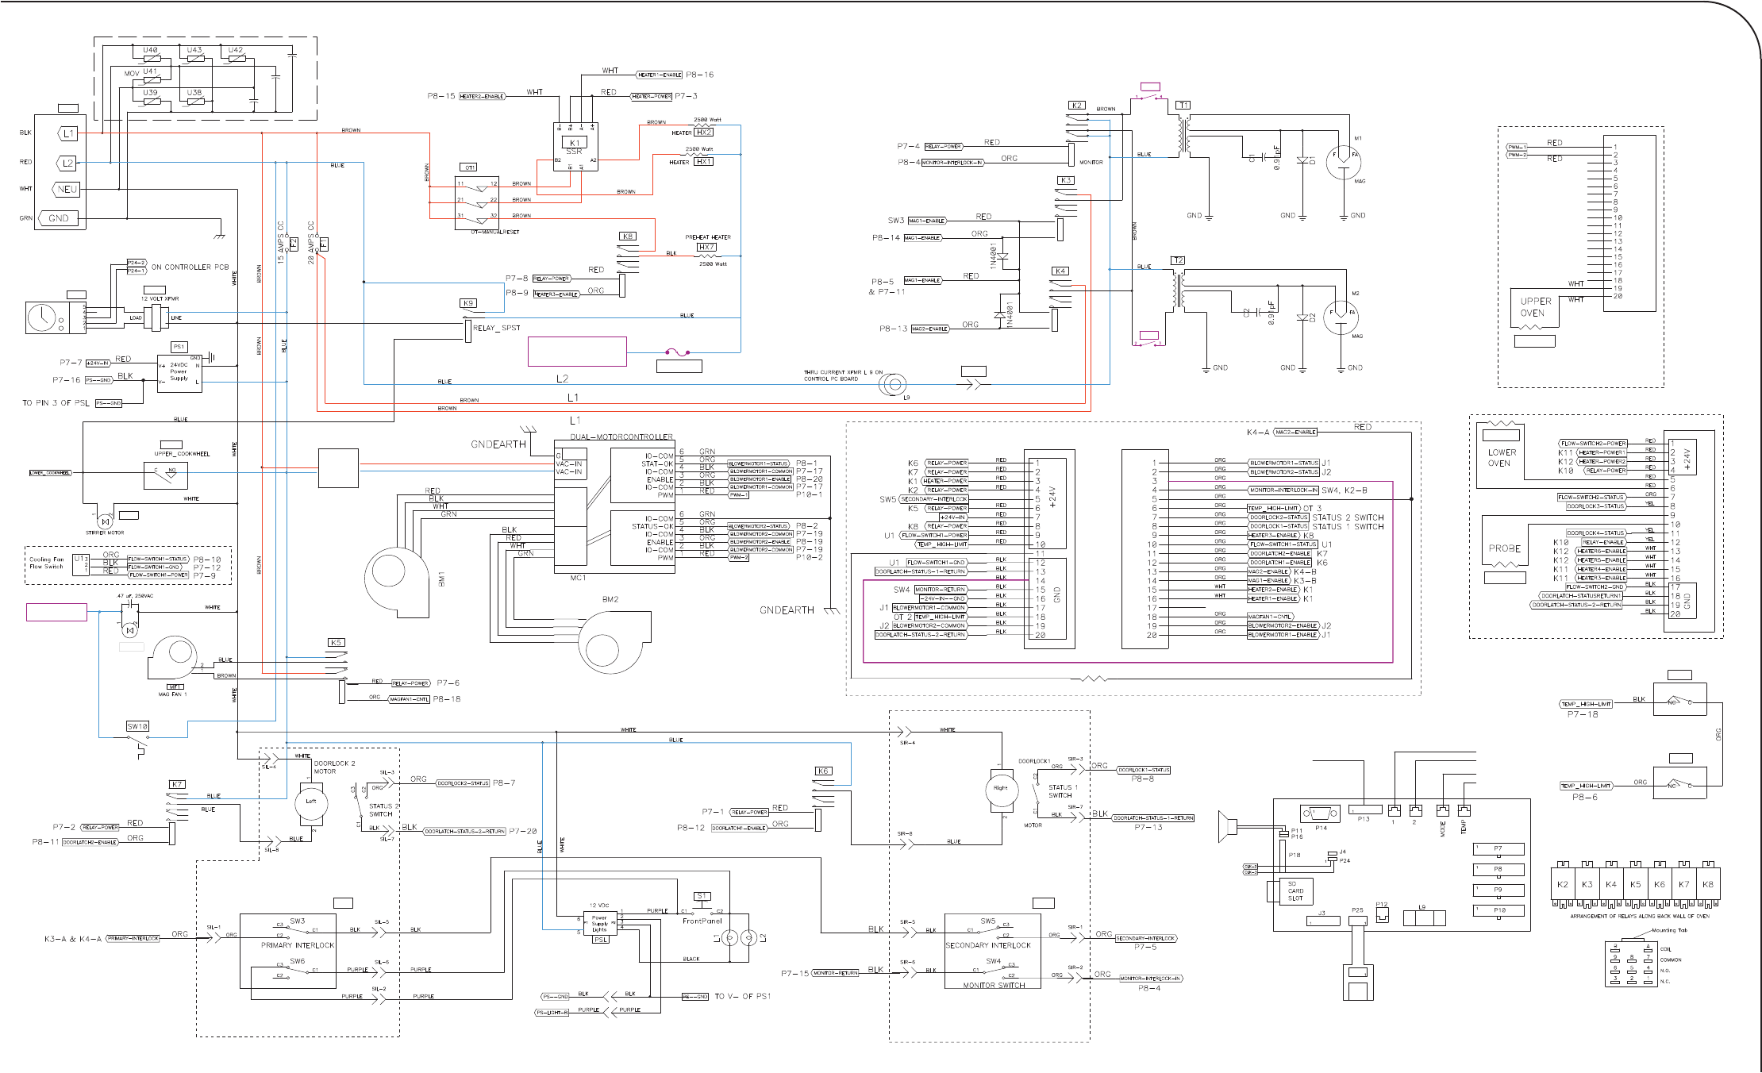The height and width of the screenshot is (1073, 1762).
Task: Select the PS1 24VDC Power Supply block
Action: tap(179, 373)
